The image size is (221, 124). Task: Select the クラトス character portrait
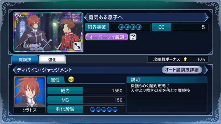[30, 94]
